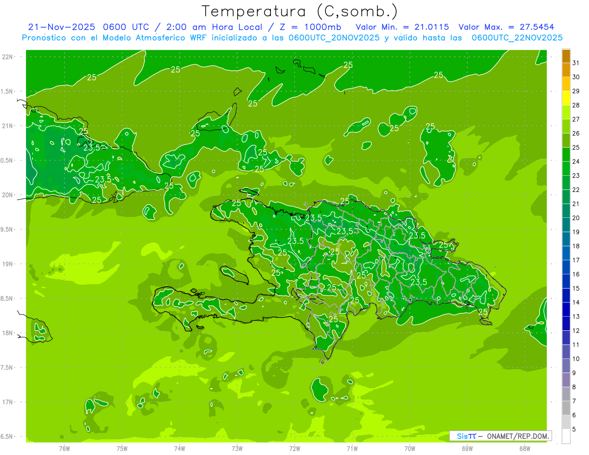
Task: Click the 22N latitude axis label
Action: tap(8, 57)
